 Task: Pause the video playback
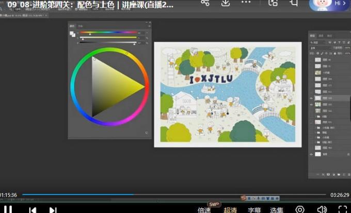pos(8,209)
